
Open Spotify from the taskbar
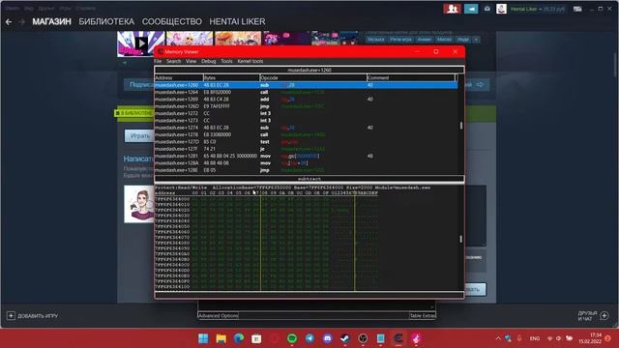(x=292, y=338)
